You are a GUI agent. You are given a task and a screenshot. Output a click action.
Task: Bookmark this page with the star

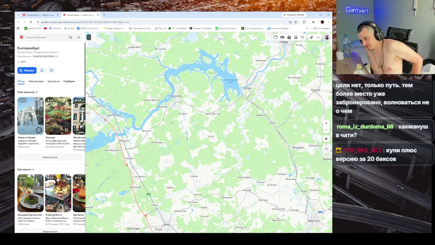point(296,22)
